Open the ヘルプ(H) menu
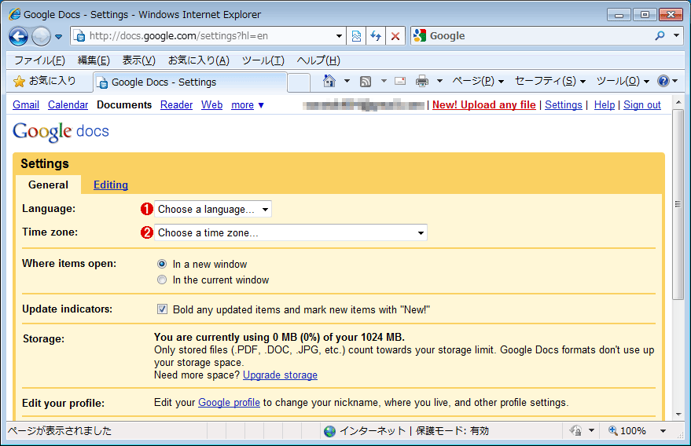 pos(318,60)
